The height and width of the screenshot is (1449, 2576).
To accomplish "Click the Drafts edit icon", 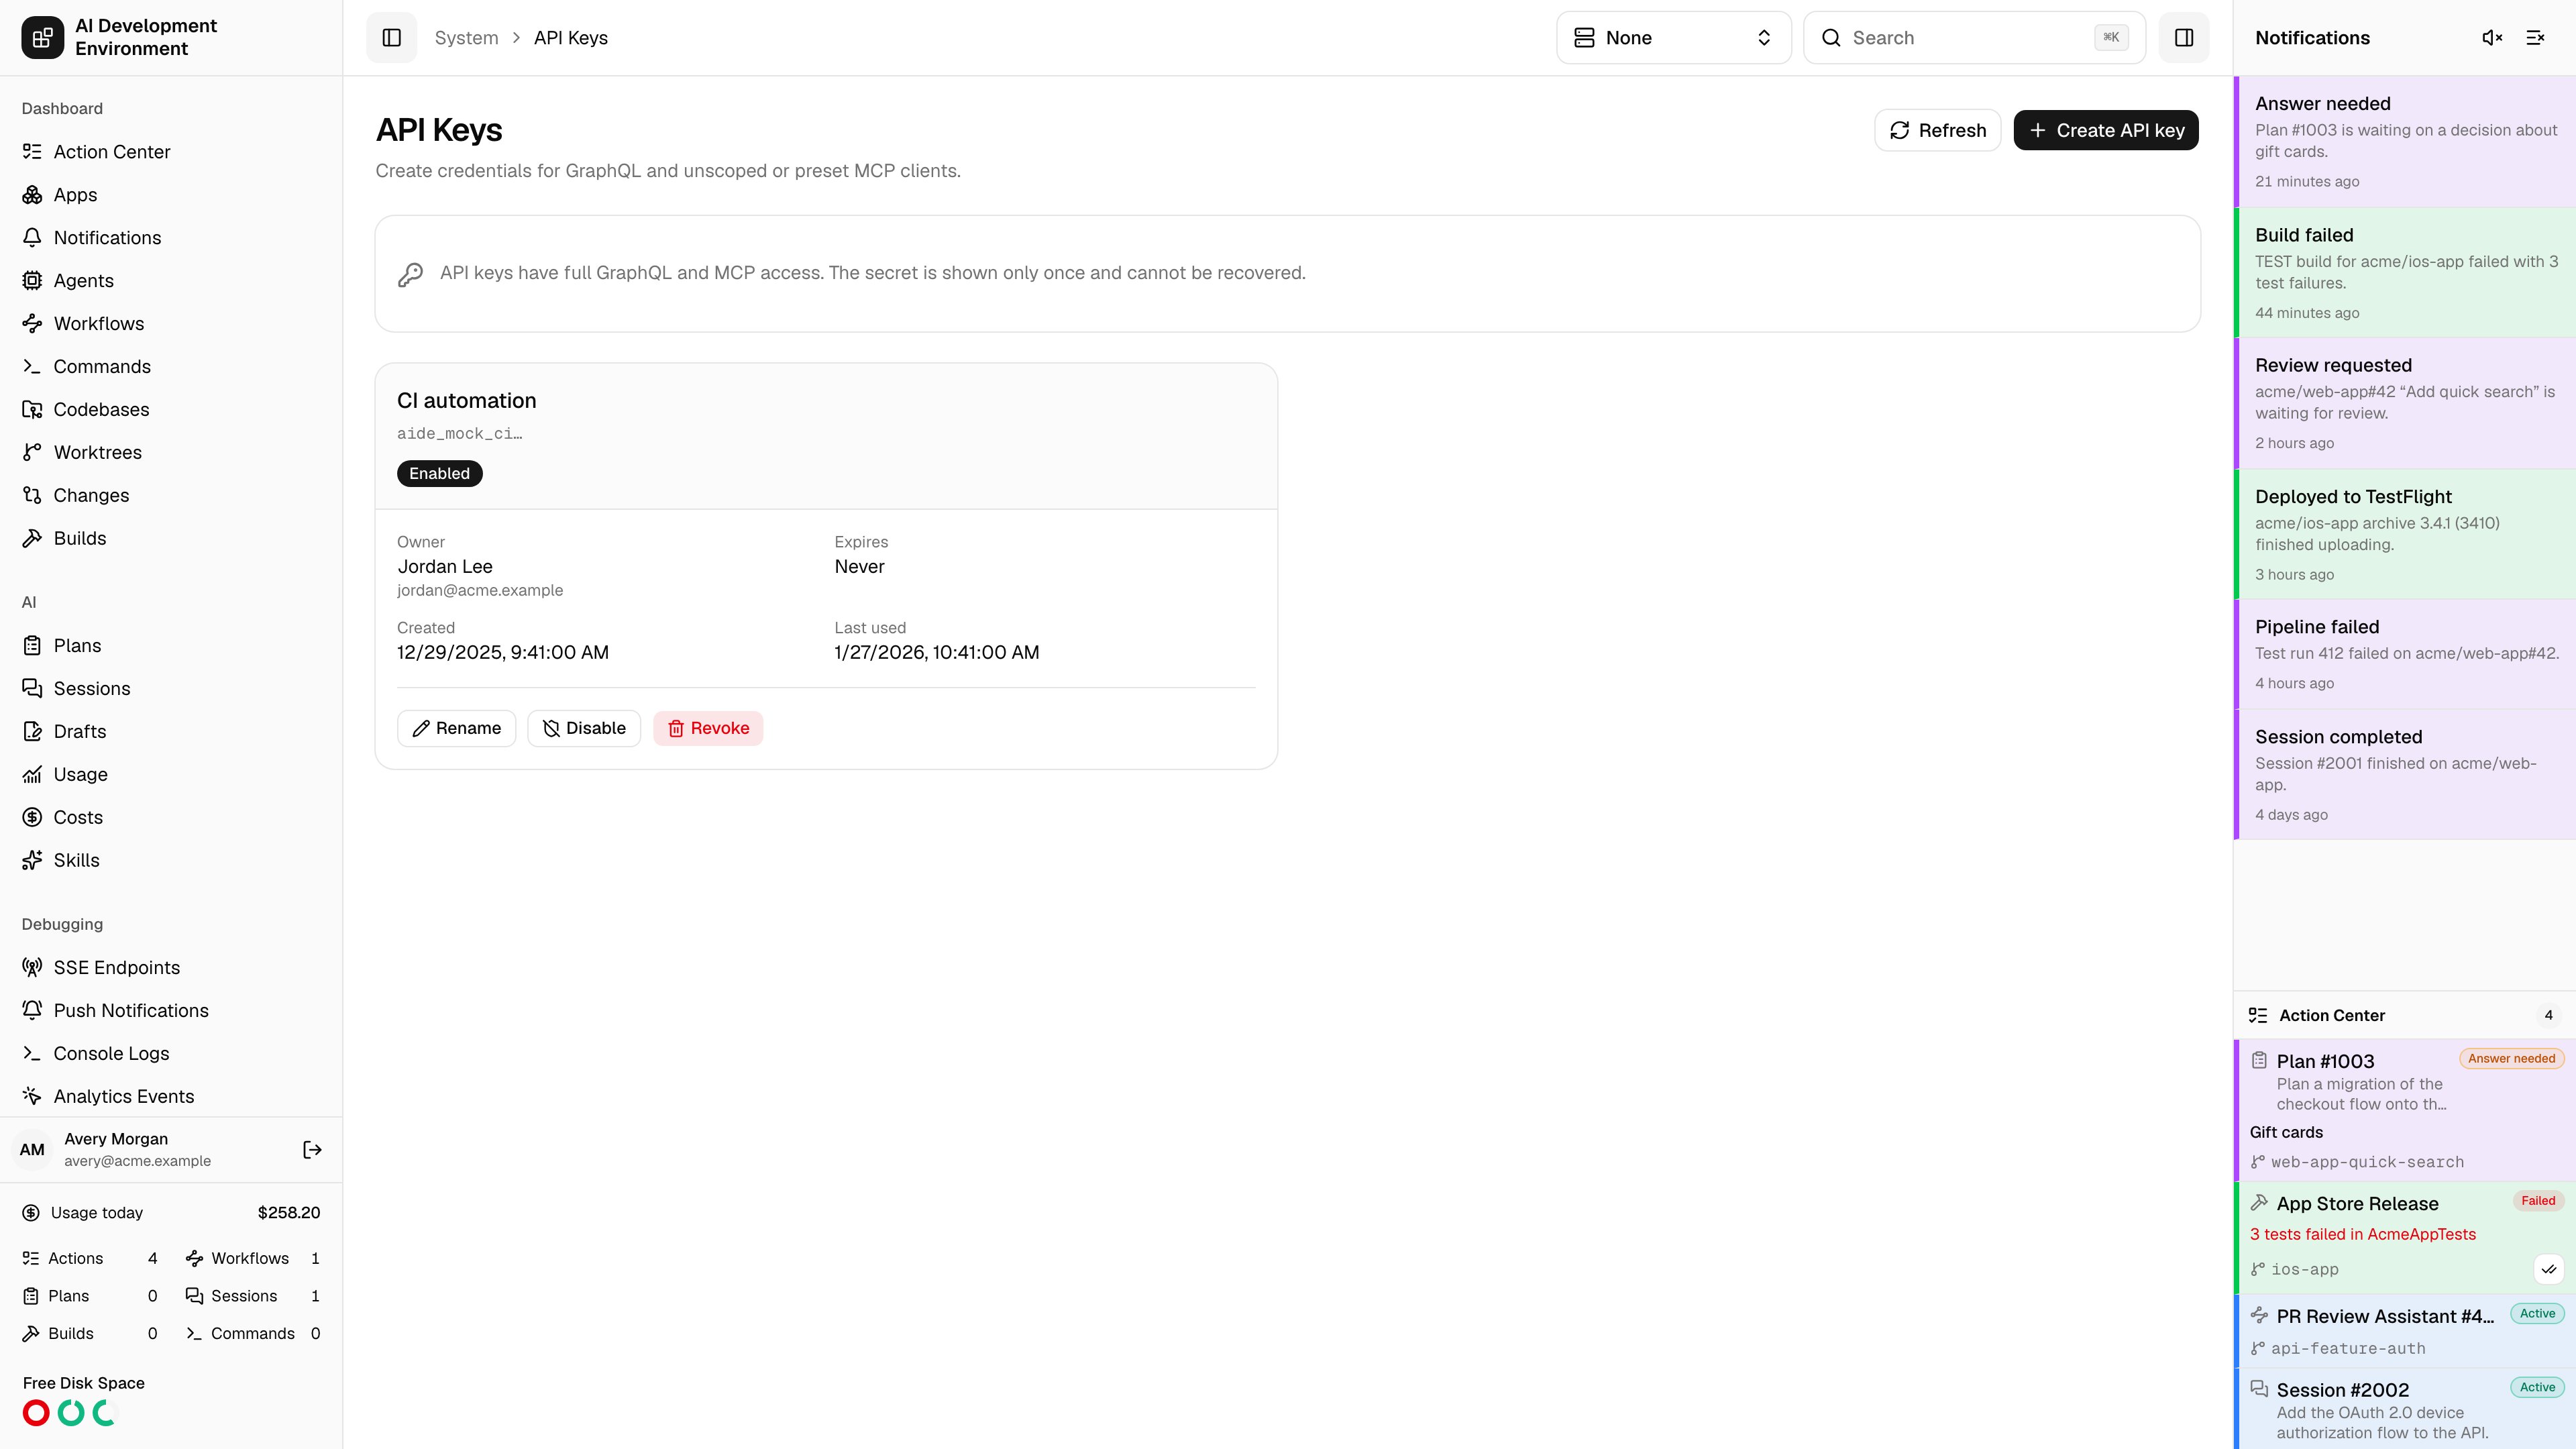I will [x=32, y=731].
